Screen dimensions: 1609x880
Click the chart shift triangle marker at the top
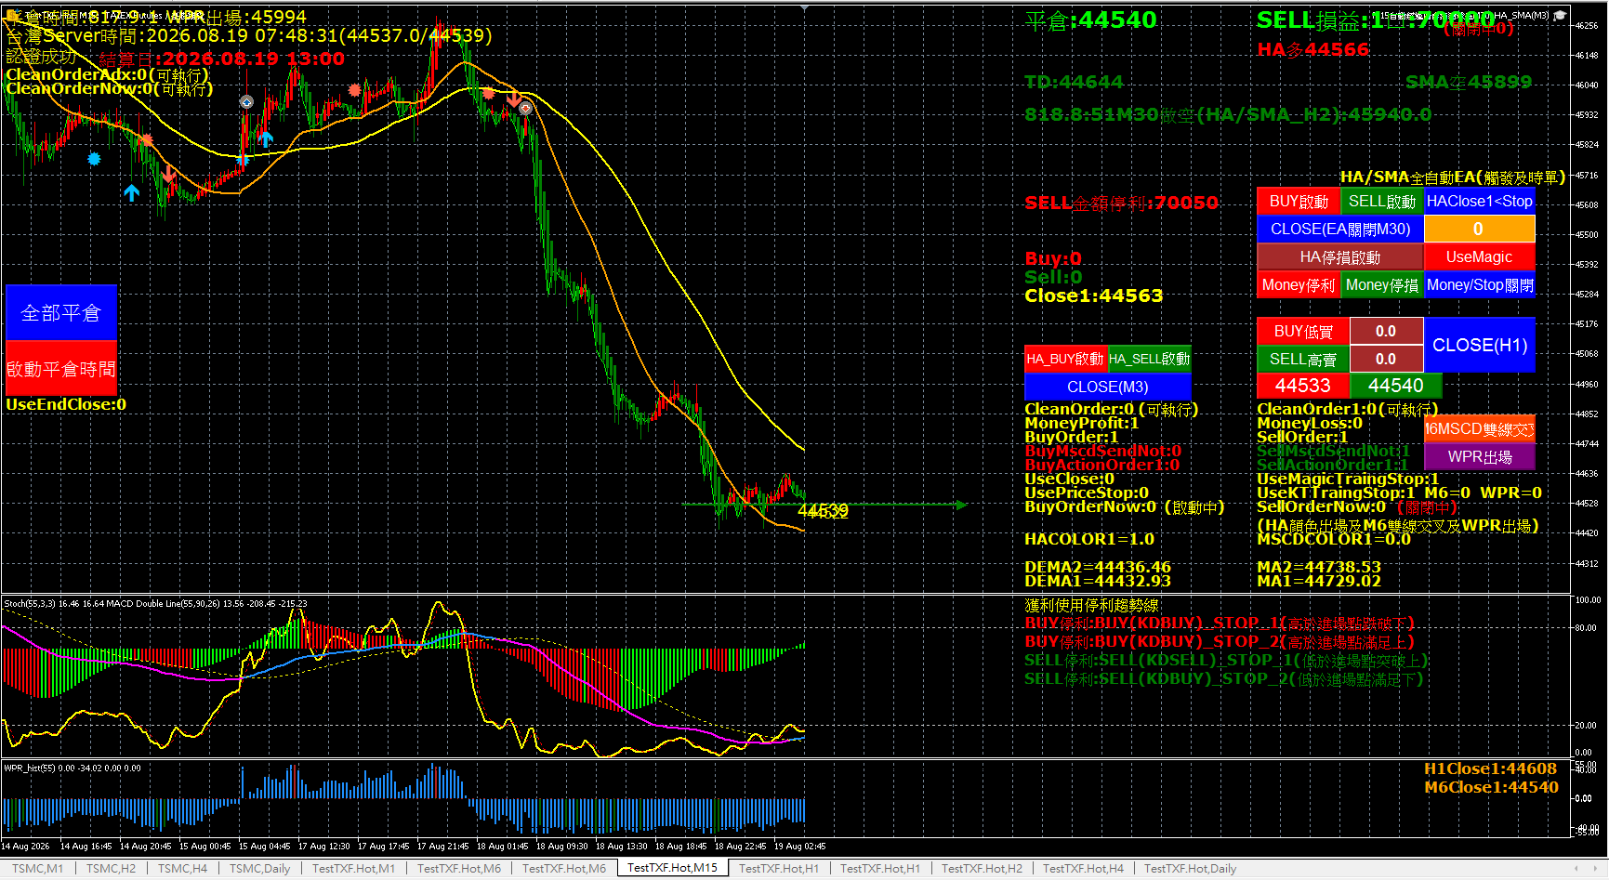click(804, 7)
